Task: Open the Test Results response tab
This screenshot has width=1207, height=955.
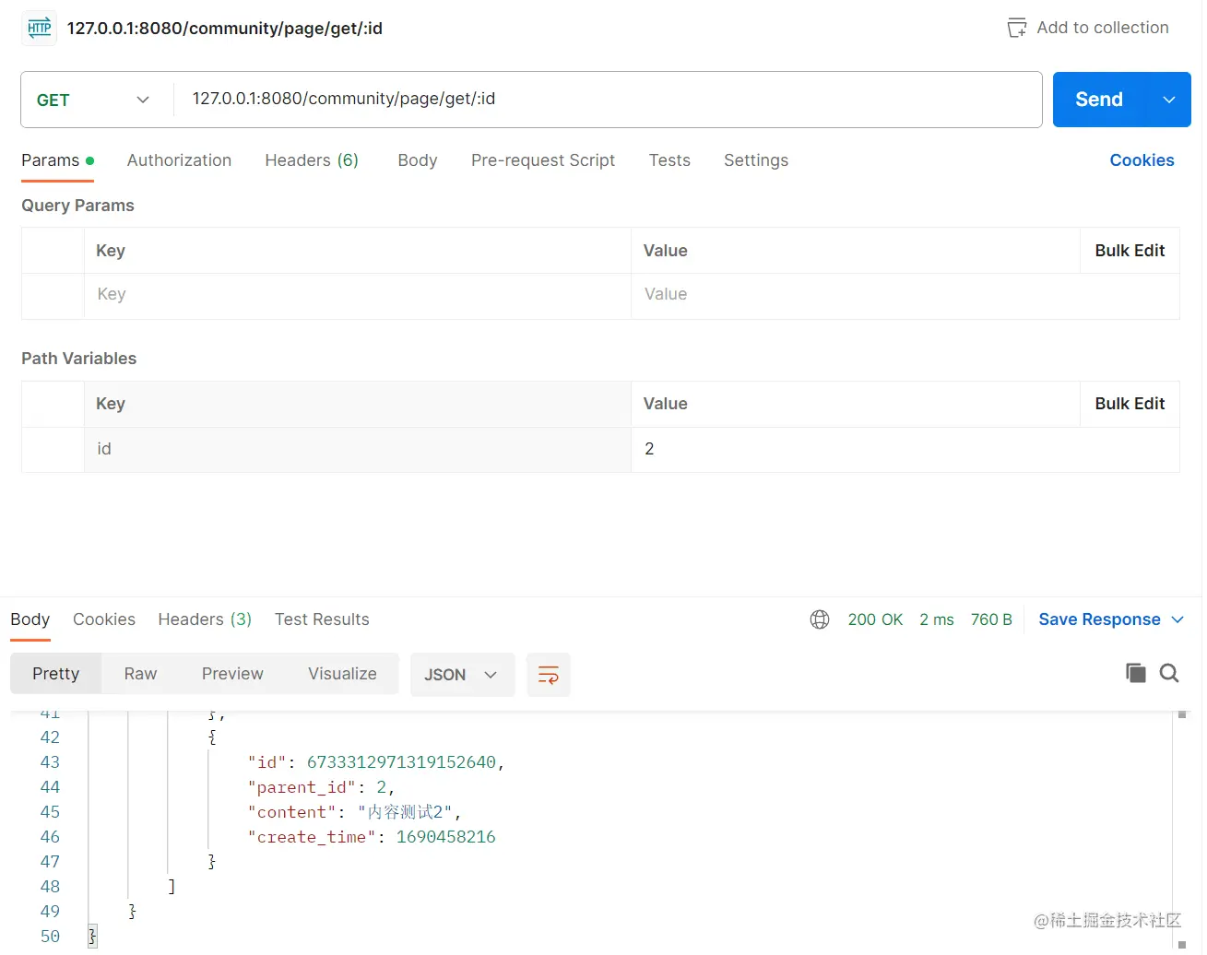Action: click(x=322, y=619)
